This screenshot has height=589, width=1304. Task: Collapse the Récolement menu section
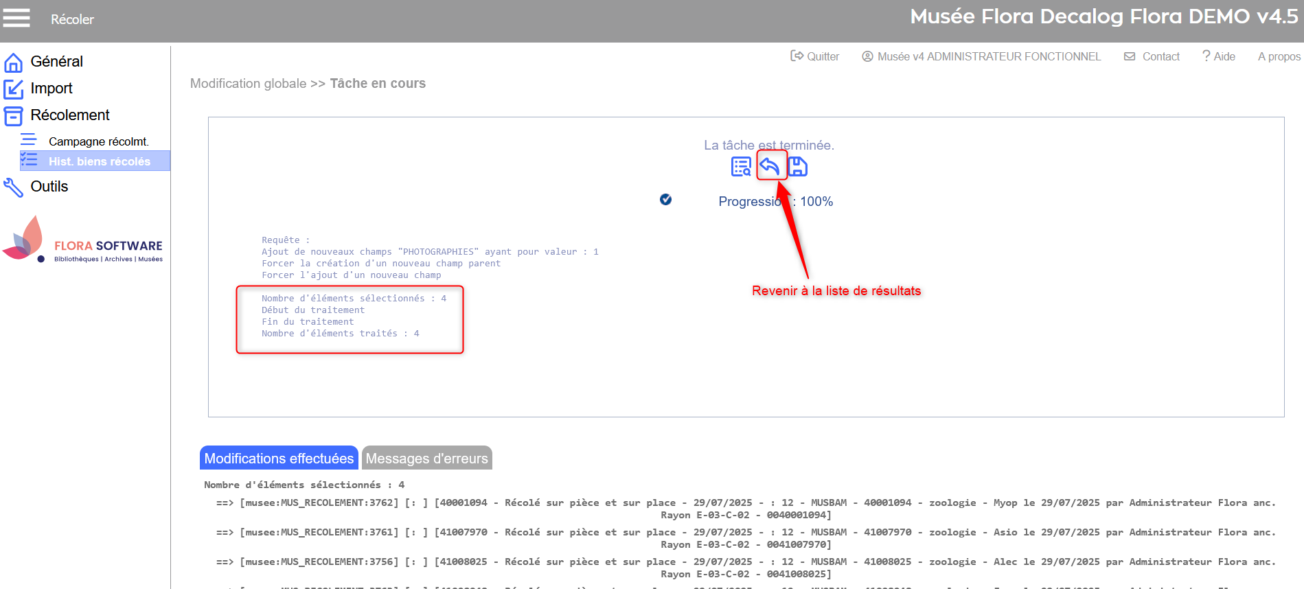point(70,115)
